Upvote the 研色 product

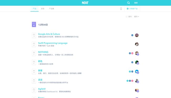tap(34, 62)
